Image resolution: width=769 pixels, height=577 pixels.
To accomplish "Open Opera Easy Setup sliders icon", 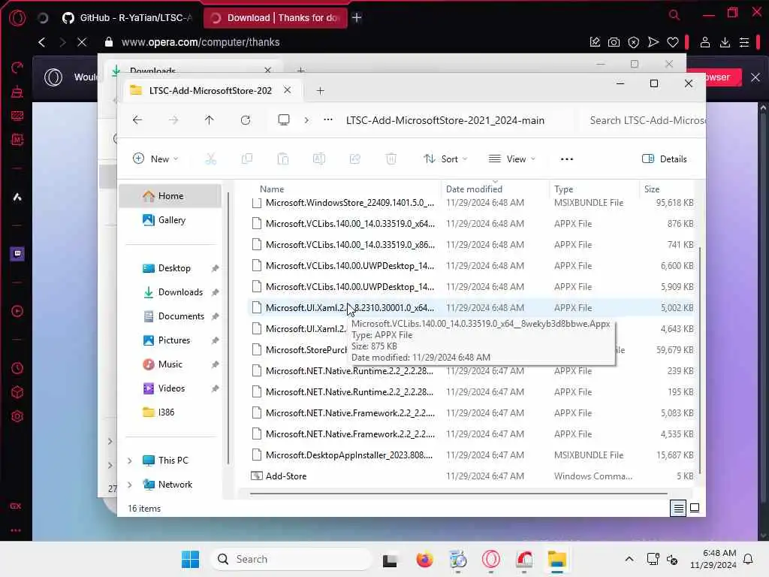I will click(744, 42).
